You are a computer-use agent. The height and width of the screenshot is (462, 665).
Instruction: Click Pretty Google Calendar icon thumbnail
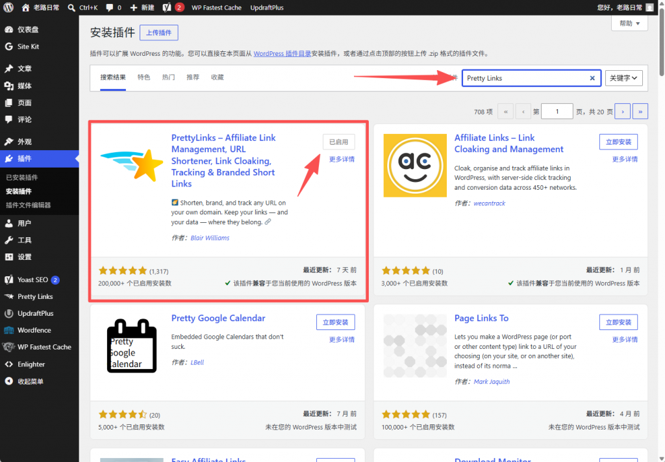pos(132,346)
